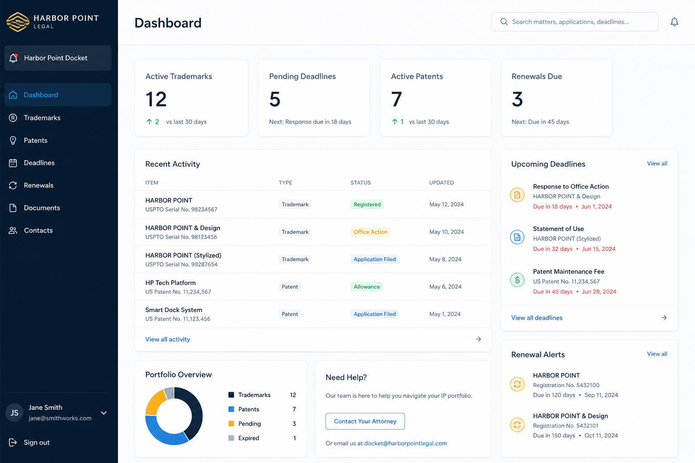Screen dimensions: 695x463
Task: Click View all in Renewal Alerts
Action: pos(657,354)
